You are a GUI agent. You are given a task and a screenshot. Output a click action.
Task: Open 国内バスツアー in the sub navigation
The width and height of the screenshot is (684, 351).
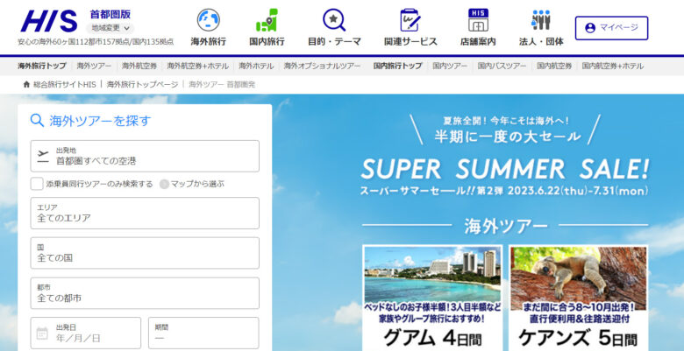[x=502, y=67]
